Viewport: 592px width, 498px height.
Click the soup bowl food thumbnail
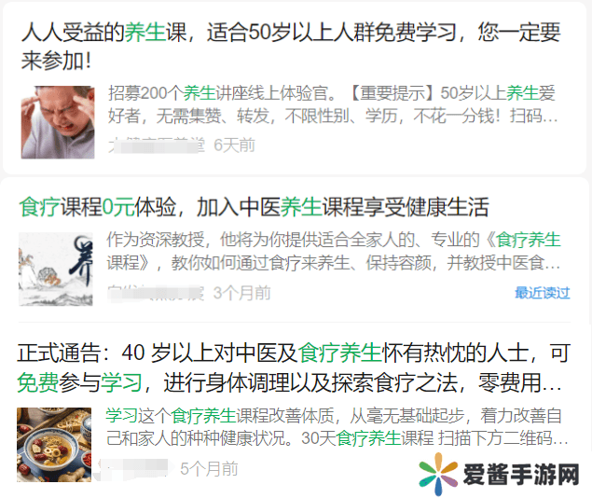(54, 445)
